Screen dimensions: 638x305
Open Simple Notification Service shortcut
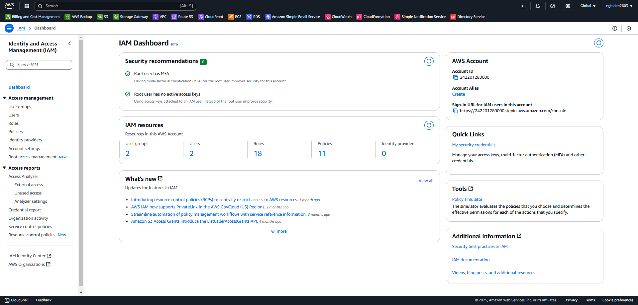[420, 17]
